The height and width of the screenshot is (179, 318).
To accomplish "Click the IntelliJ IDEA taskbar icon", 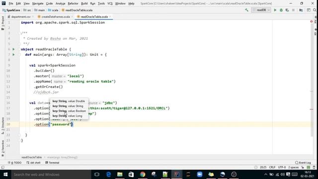I will 177,175.
